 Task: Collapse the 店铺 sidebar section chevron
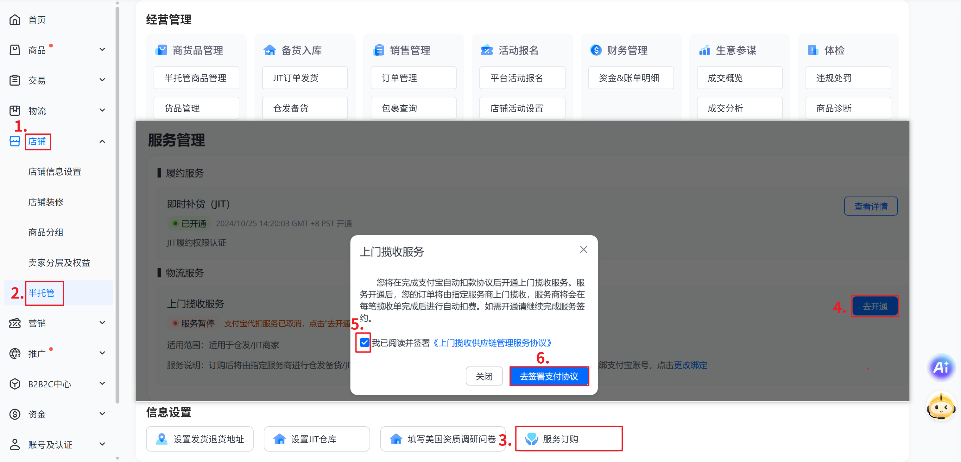102,141
